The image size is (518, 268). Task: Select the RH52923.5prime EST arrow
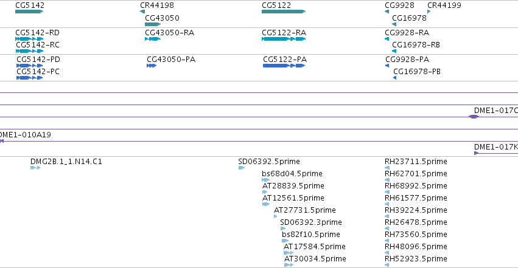point(387,265)
